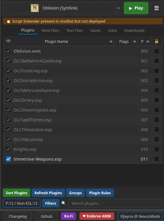Image resolution: width=164 pixels, height=221 pixels.
Task: Click the warning dot beside Script Extender
Action: 9,21
